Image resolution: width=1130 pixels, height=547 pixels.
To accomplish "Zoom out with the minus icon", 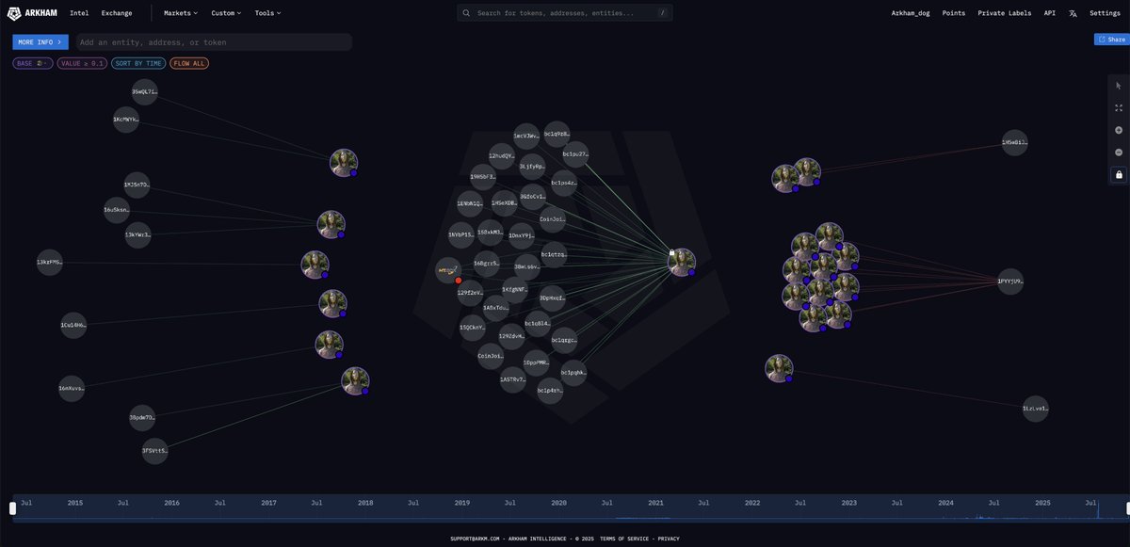I will coord(1119,153).
